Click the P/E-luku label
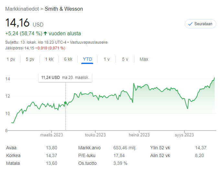This screenshot has height=169, width=224. tap(87, 155)
